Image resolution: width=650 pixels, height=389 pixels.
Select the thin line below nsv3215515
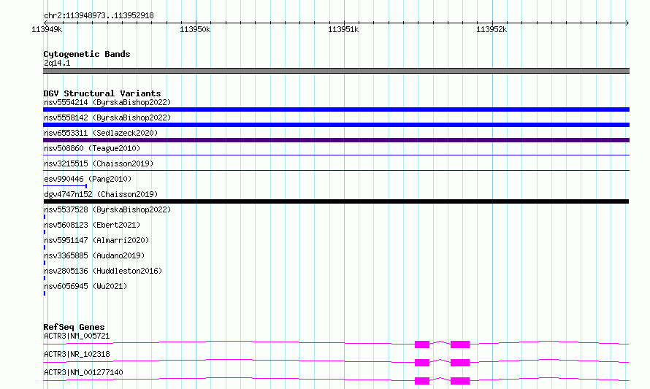click(336, 170)
